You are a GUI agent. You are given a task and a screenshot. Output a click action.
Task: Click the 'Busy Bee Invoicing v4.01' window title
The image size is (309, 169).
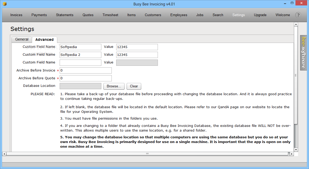(154, 4)
